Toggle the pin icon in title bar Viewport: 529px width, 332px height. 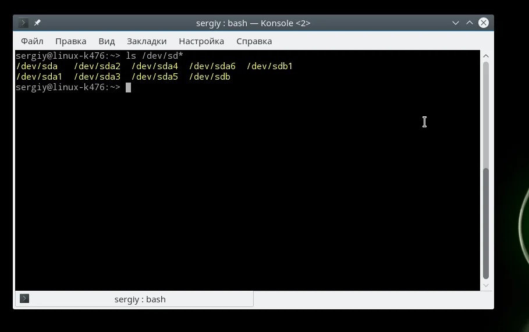[x=37, y=23]
